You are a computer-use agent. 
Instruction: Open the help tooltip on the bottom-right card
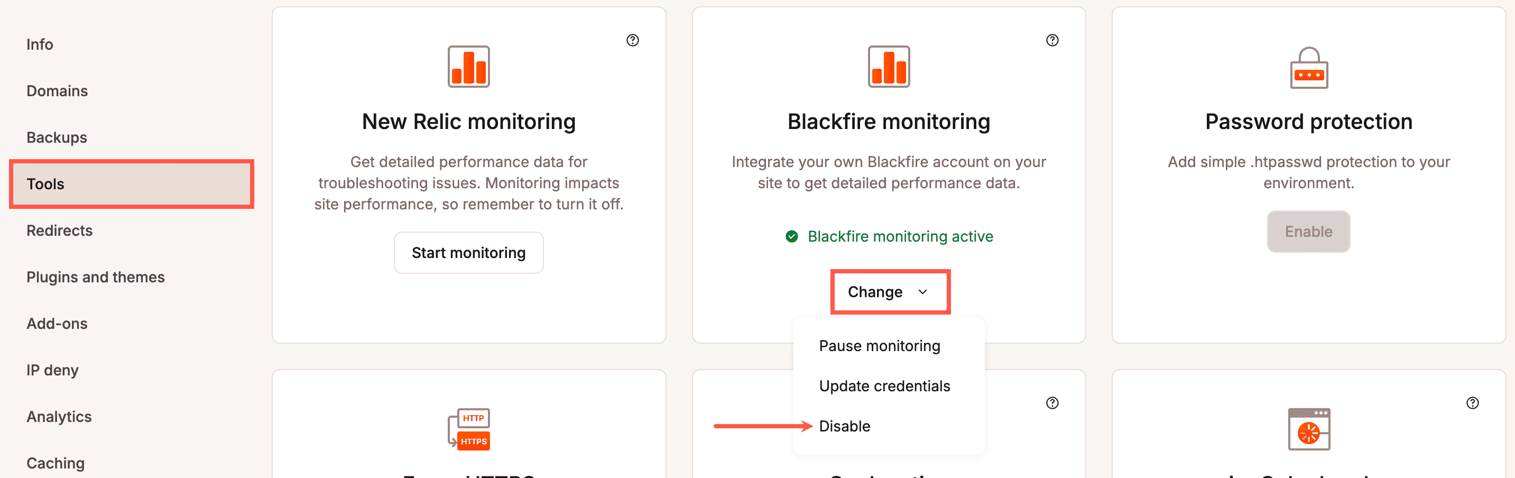point(1473,403)
